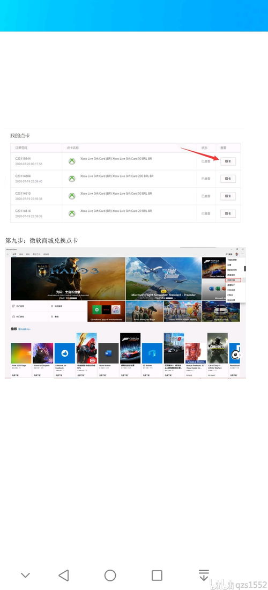268x590 pixels.
Task: Click the Xbox logo beside the 29 BRL card
Action: (72, 213)
